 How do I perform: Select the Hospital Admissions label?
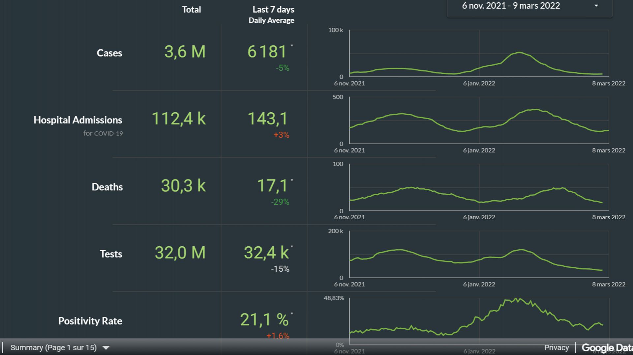point(78,120)
